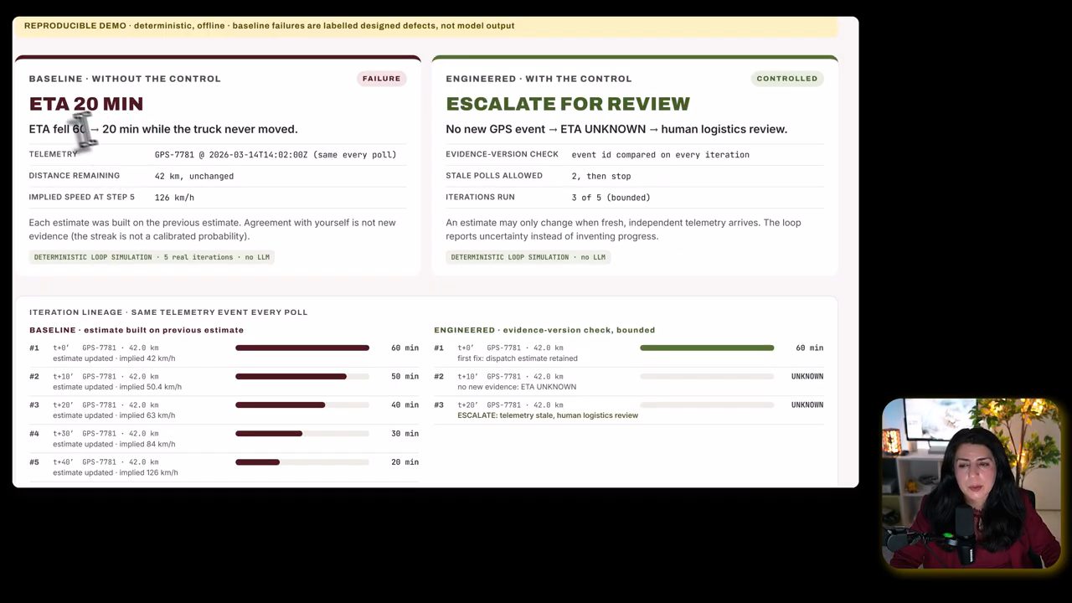Click 'BASELINE · estimate built on previous estimate' subheading
Viewport: 1072px width, 603px height.
(137, 330)
